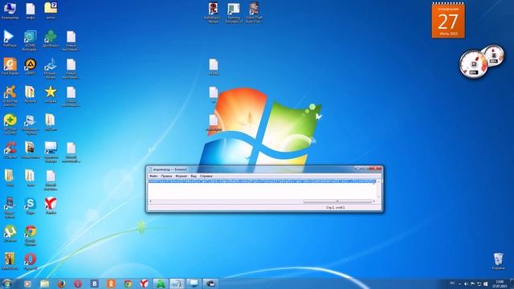Open the 360 Total Security shortcut
This screenshot has height=289, width=514.
10,124
